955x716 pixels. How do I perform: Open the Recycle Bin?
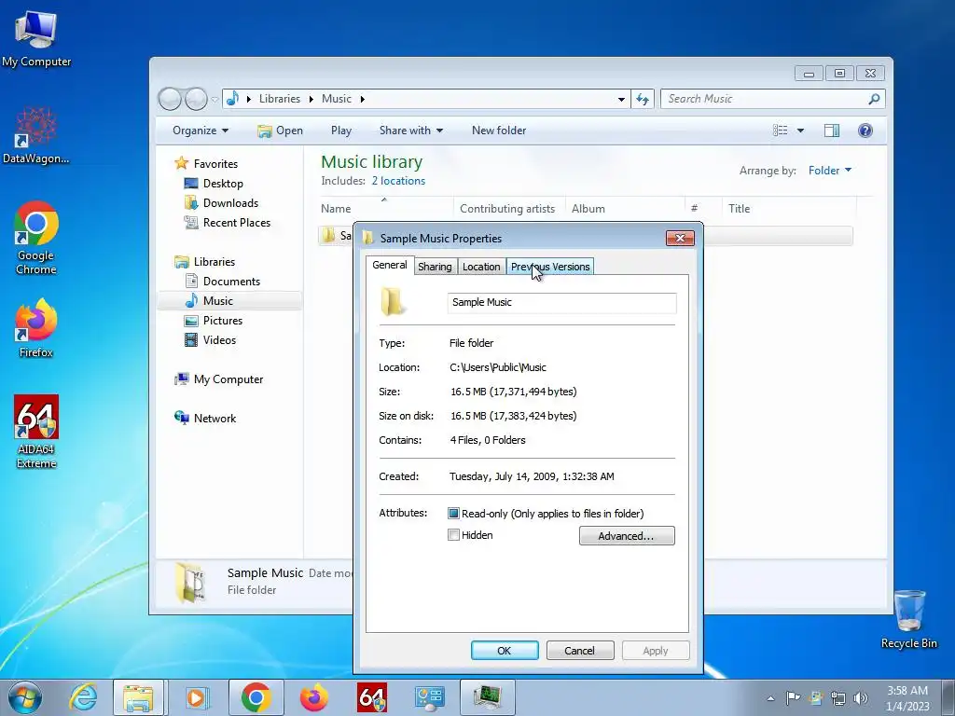pos(908,619)
